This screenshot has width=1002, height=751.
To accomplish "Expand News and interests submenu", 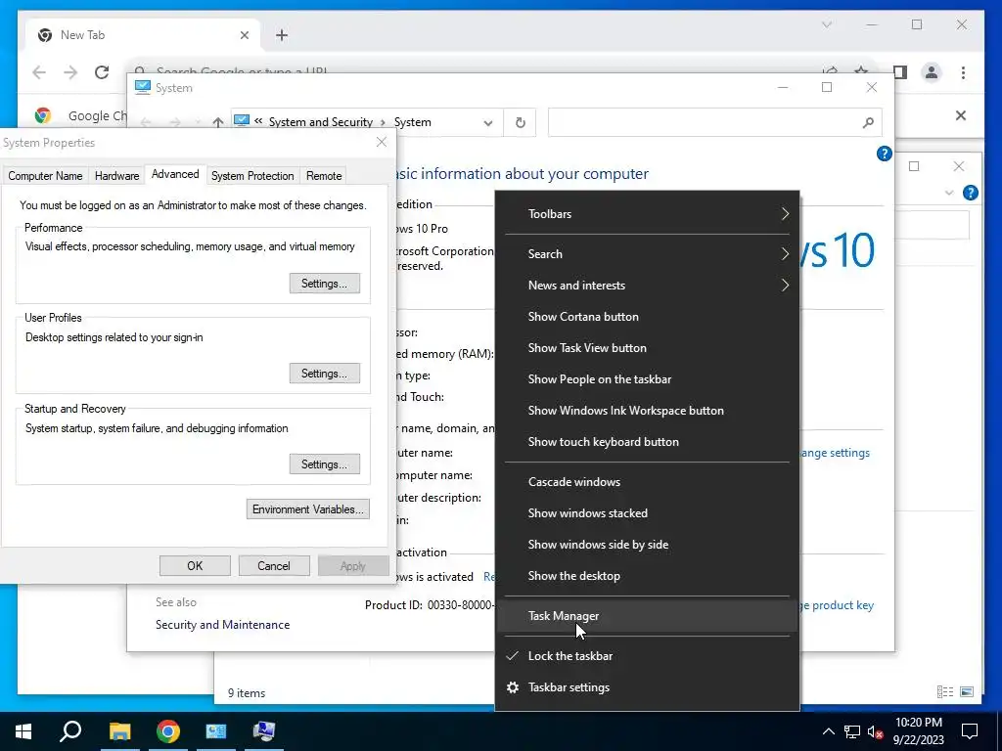I will [x=647, y=285].
